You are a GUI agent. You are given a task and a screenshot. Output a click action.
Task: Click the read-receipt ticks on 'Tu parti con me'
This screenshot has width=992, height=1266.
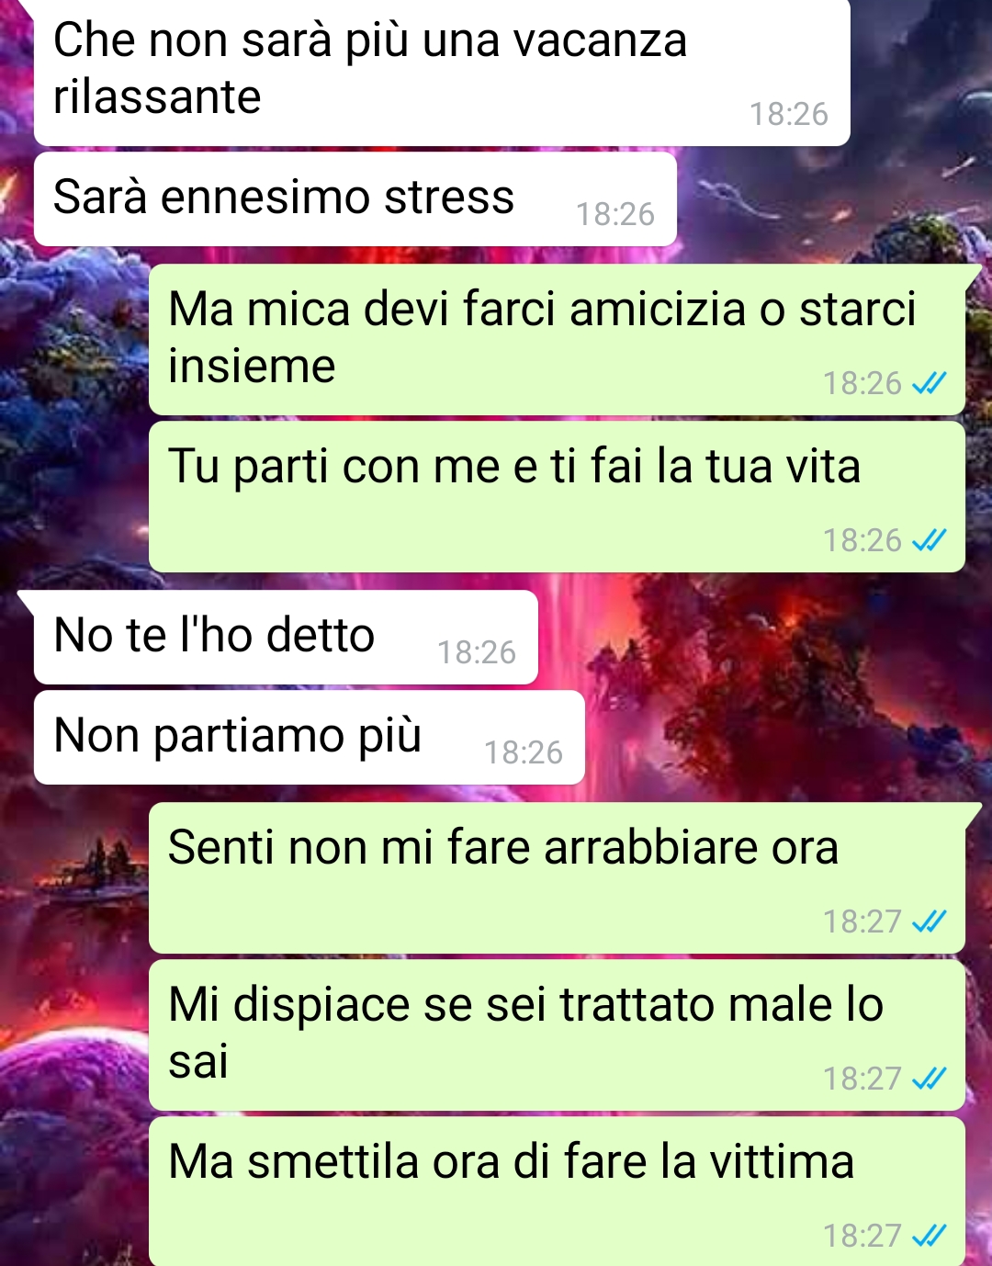930,540
